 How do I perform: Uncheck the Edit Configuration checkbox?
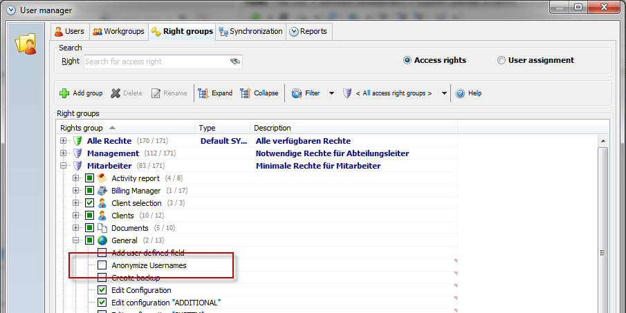[x=102, y=290]
